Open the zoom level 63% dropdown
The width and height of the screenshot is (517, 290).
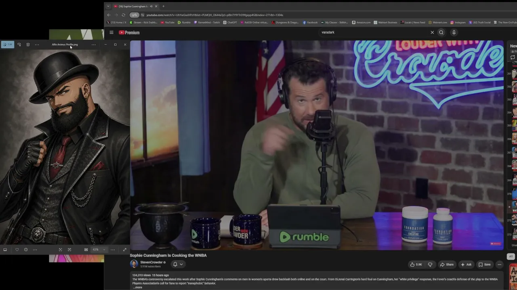tap(99, 250)
